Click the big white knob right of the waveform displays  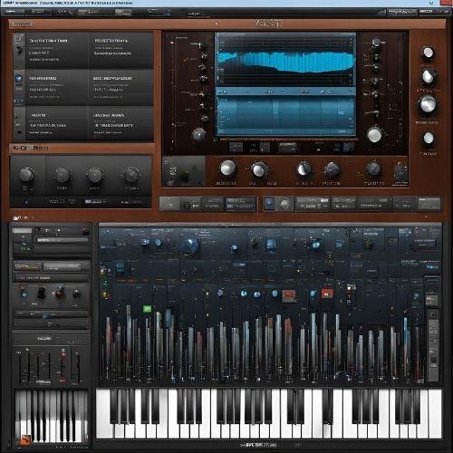(374, 135)
